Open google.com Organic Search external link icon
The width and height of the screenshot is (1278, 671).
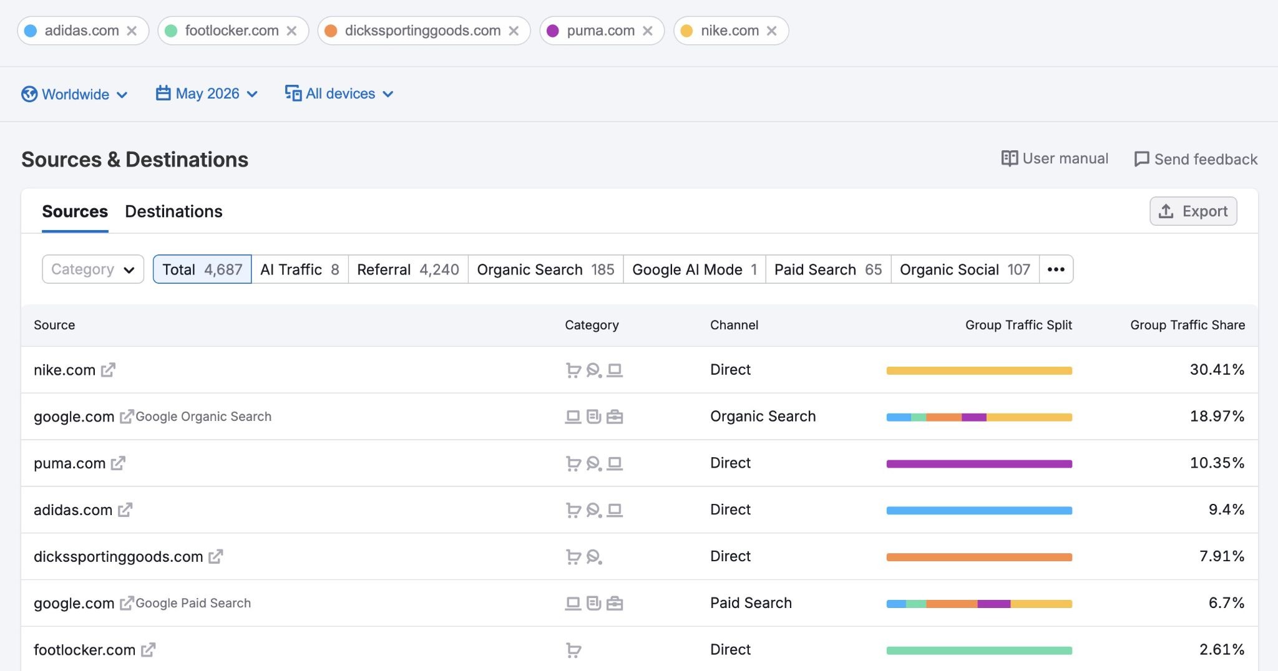(127, 416)
